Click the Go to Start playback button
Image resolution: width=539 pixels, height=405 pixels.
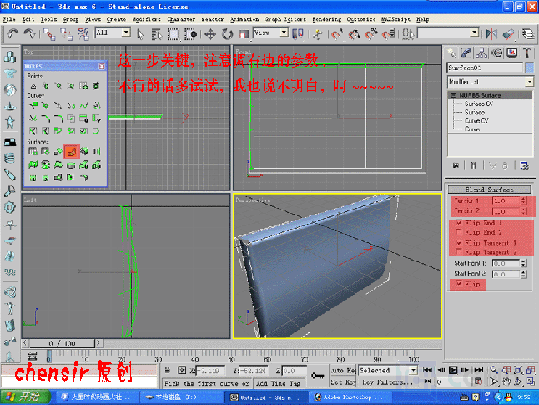point(427,370)
